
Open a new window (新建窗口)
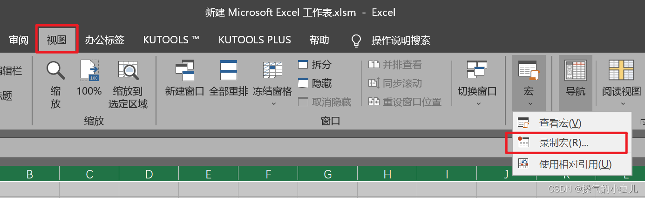[x=185, y=78]
